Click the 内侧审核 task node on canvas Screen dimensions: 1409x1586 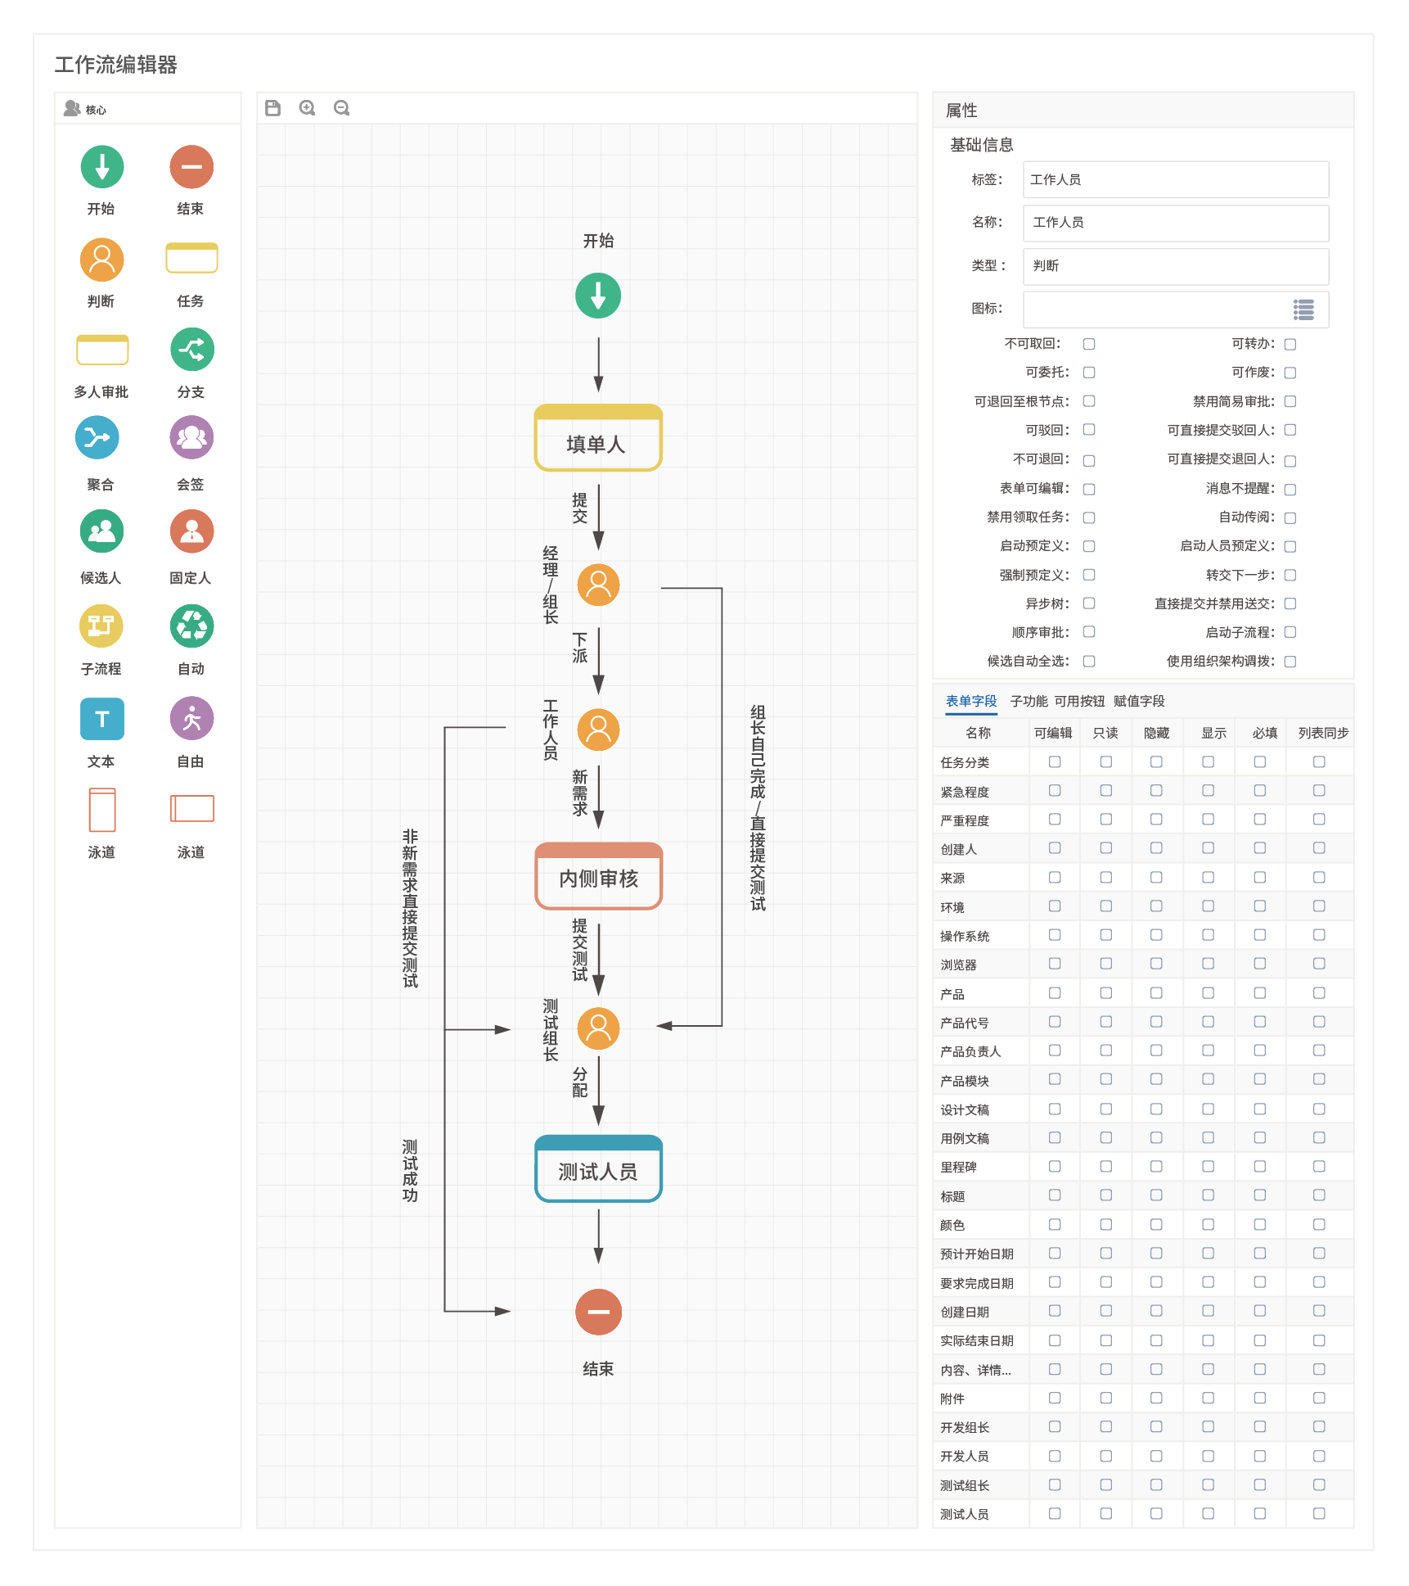click(598, 876)
